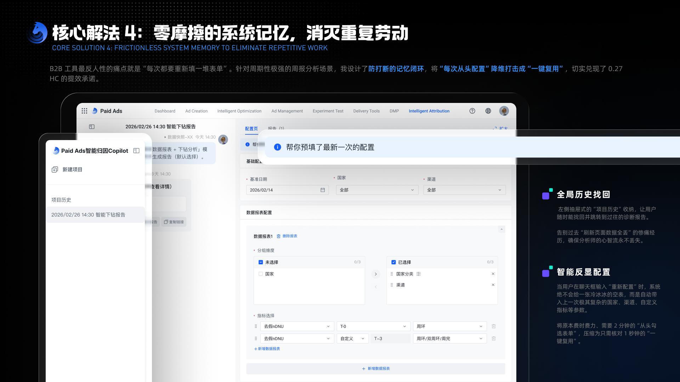Open the 周环 comparison dropdown
680x382 pixels.
point(450,326)
